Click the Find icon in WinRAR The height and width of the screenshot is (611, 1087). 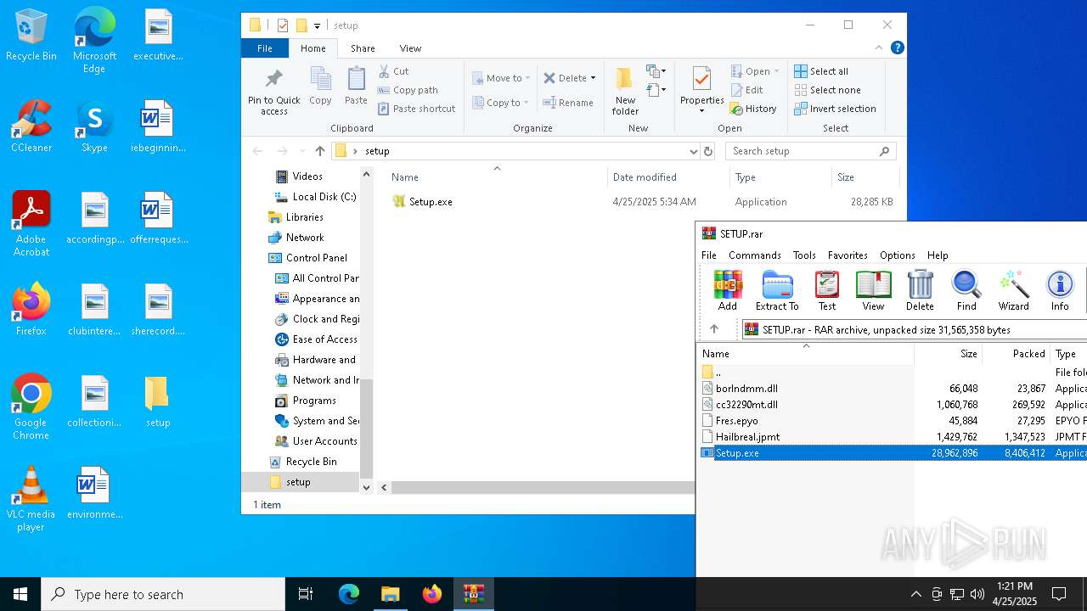click(966, 290)
